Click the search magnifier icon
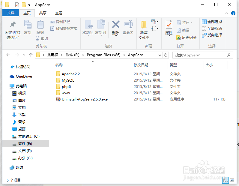This screenshot has height=186, width=239. click(229, 55)
